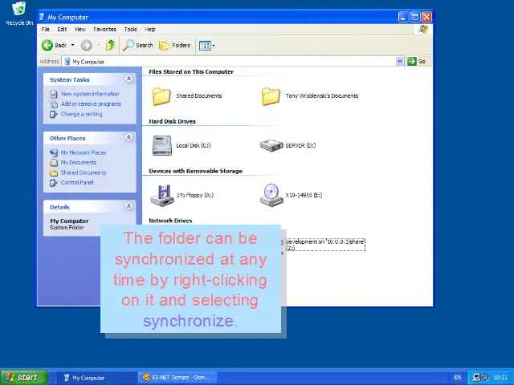514x385 pixels.
Task: Click the Search toolbar button
Action: pyautogui.click(x=138, y=46)
